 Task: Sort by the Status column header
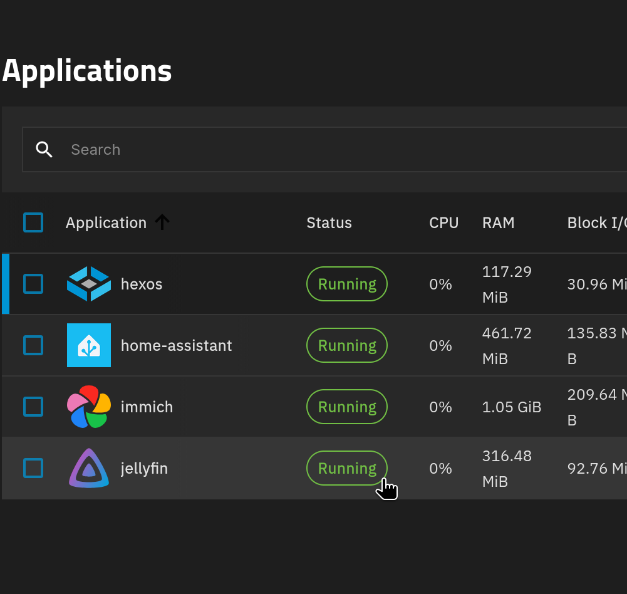329,223
